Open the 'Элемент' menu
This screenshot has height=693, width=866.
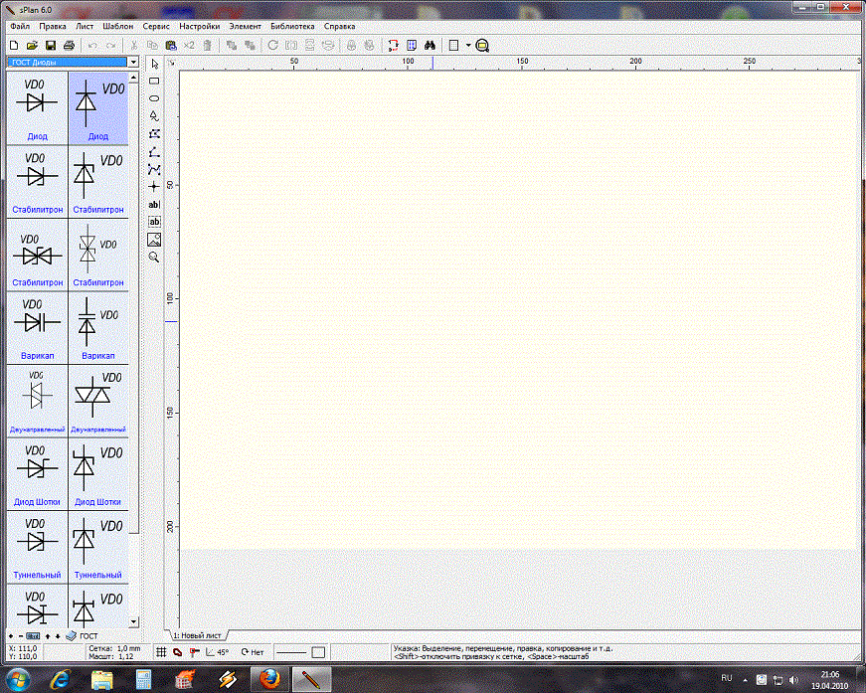point(245,26)
